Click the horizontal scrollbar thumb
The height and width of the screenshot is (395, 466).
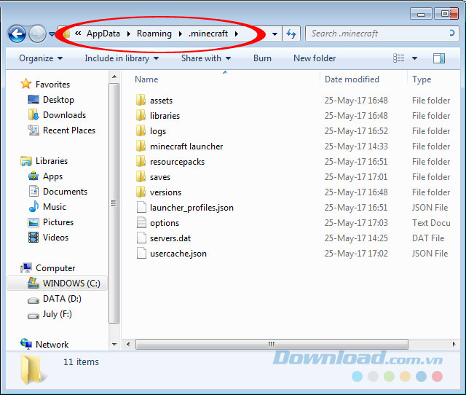click(272, 345)
